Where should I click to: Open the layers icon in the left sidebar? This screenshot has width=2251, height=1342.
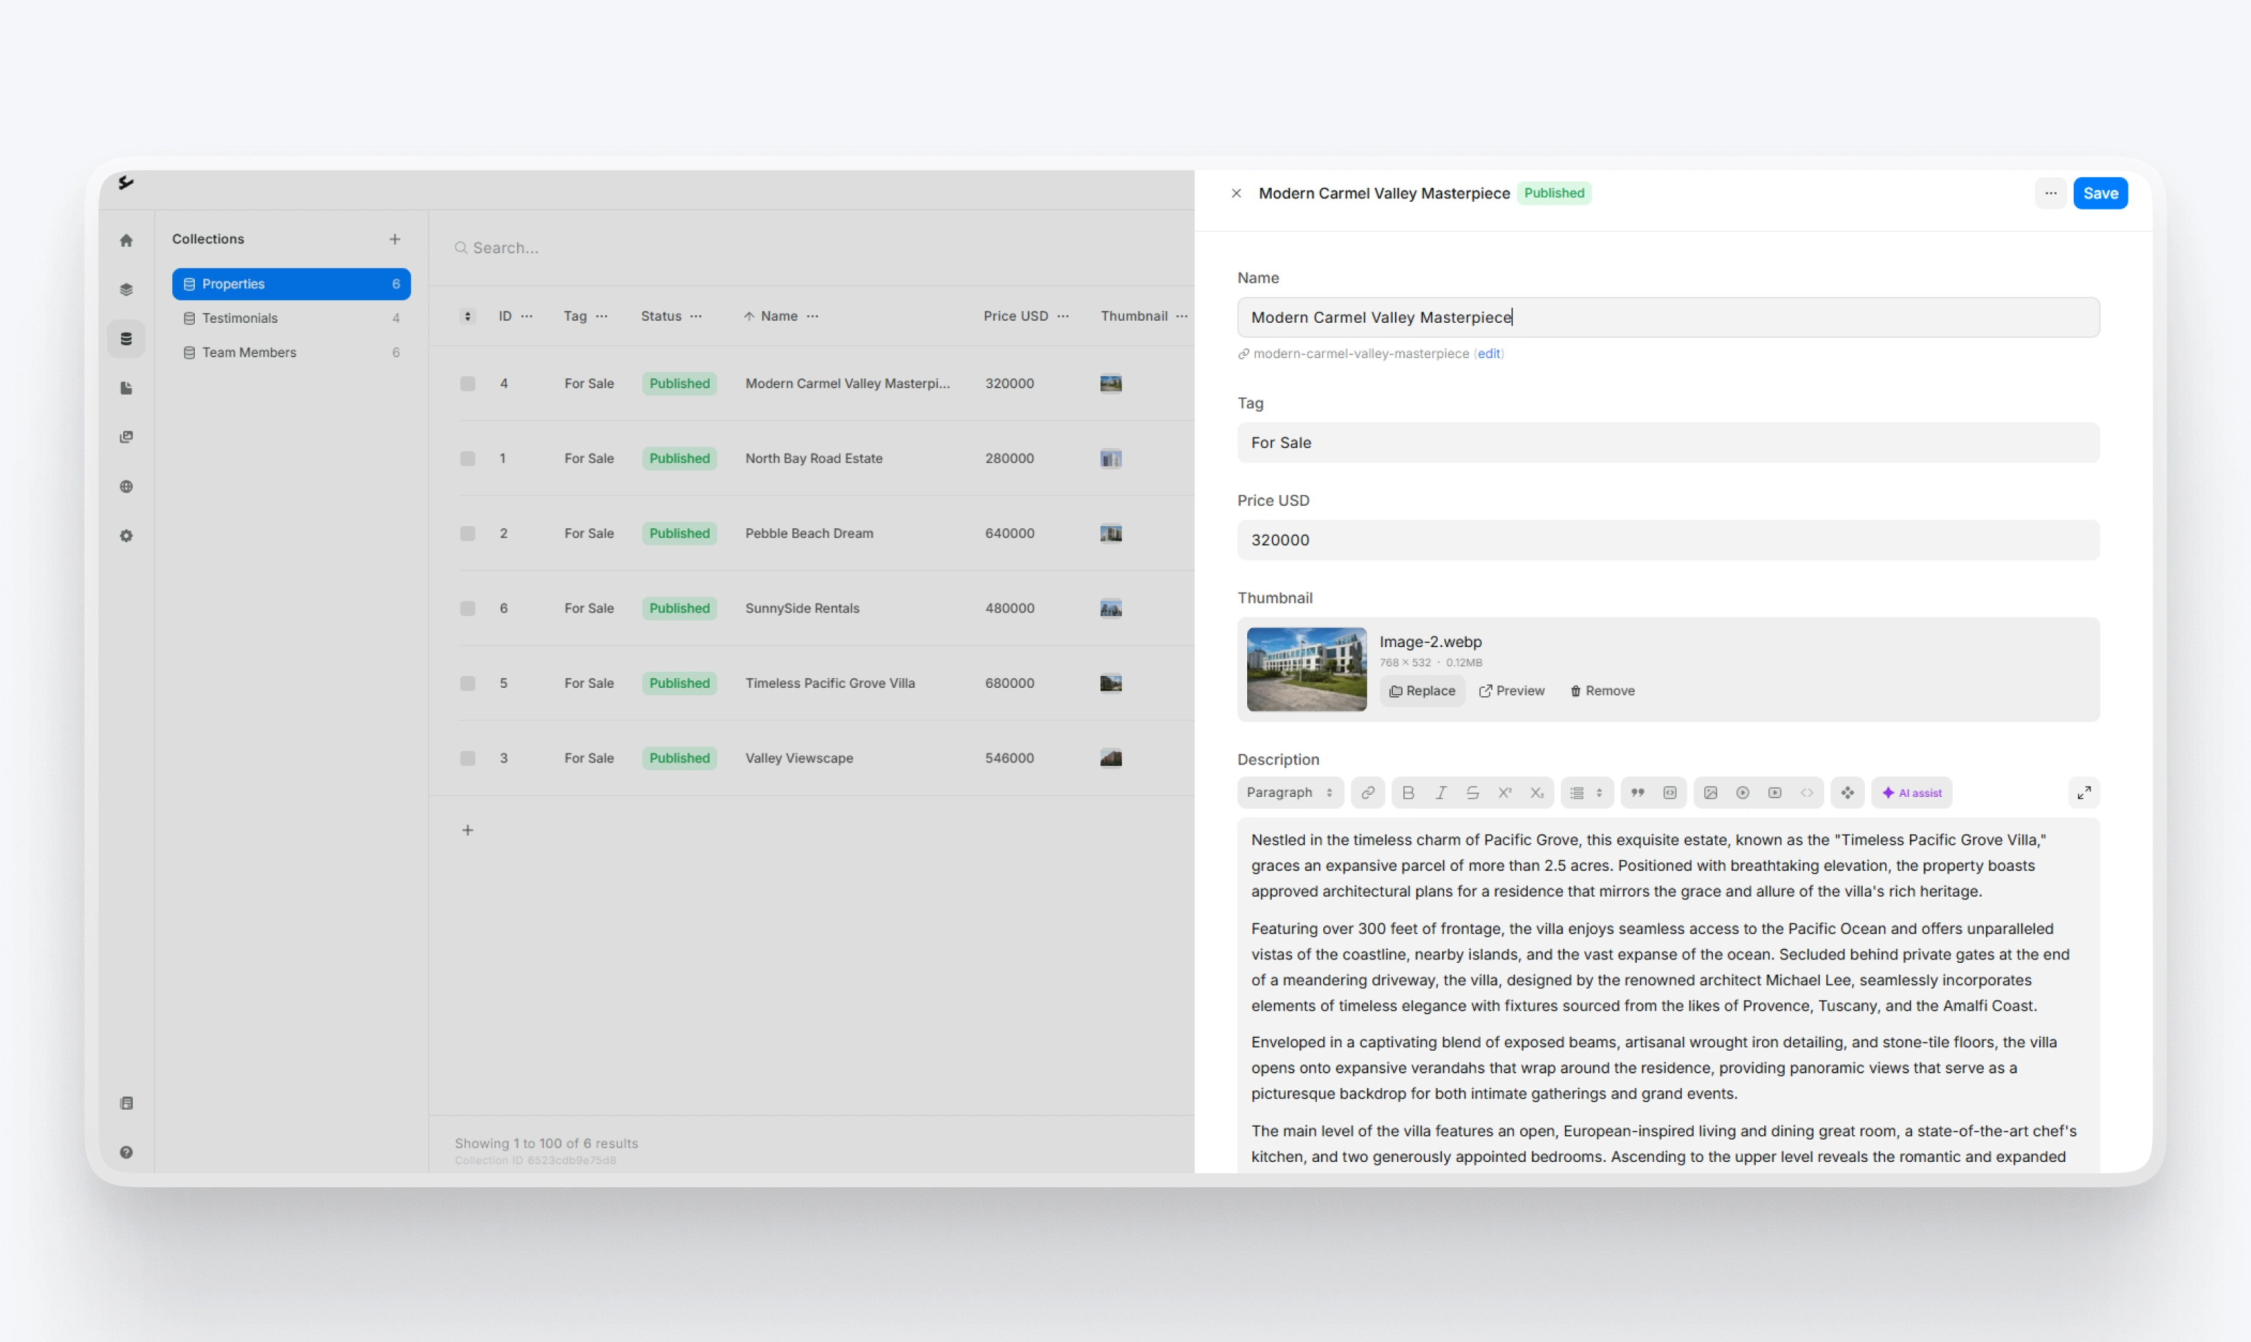tap(127, 289)
